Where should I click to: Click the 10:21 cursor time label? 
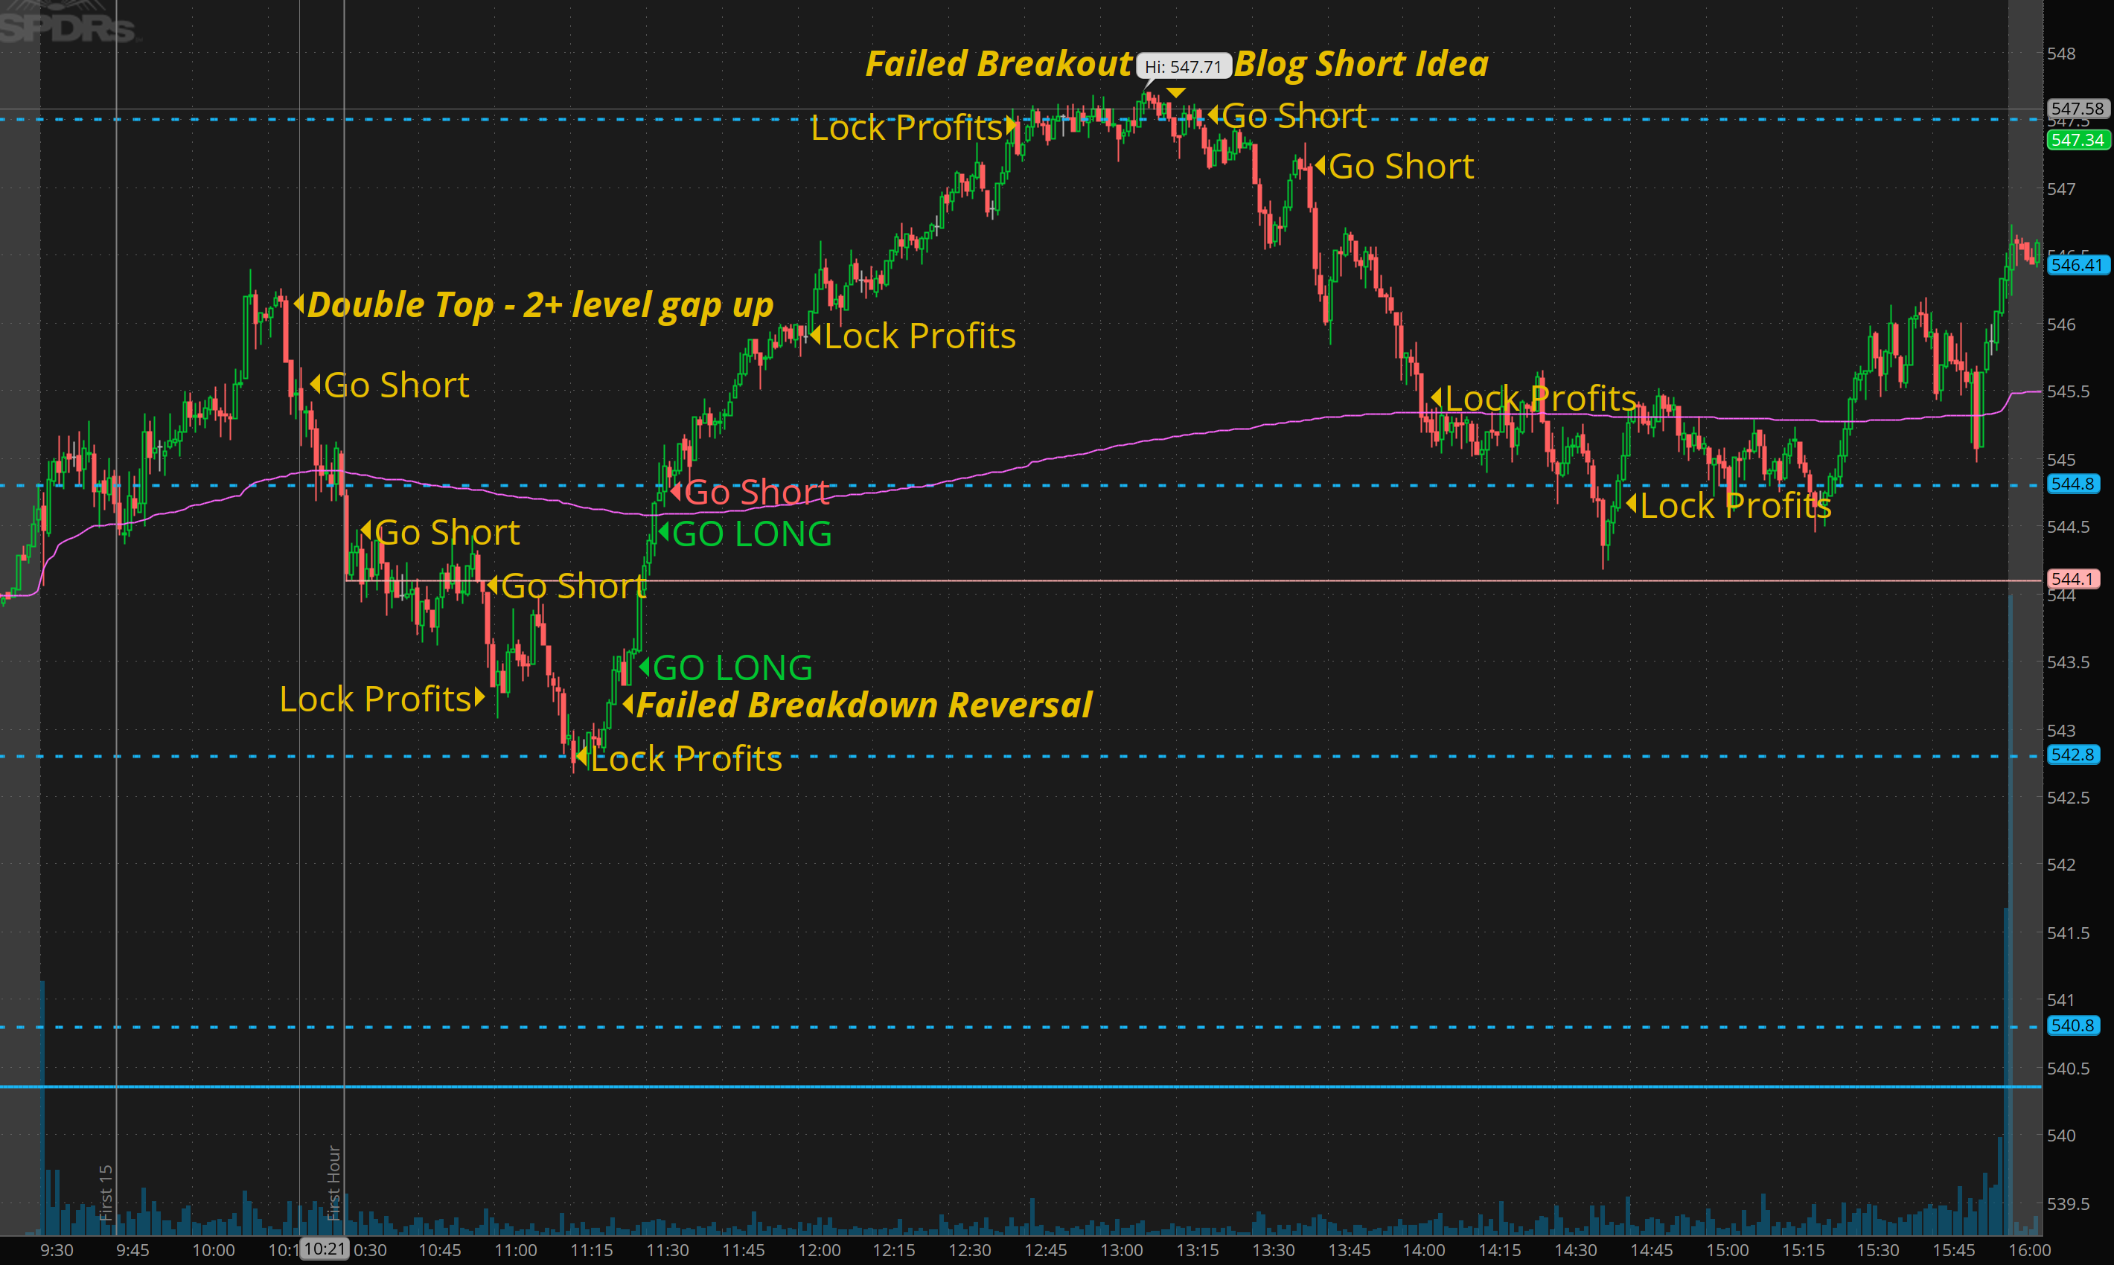(x=325, y=1249)
